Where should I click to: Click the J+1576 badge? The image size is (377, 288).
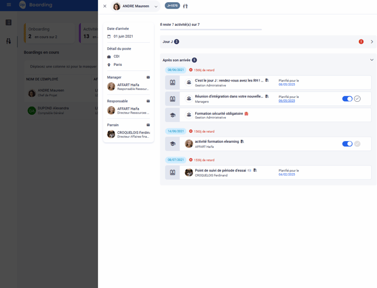[172, 6]
